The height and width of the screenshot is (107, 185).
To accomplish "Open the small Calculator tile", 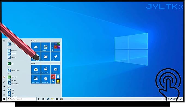I will pos(58,77).
